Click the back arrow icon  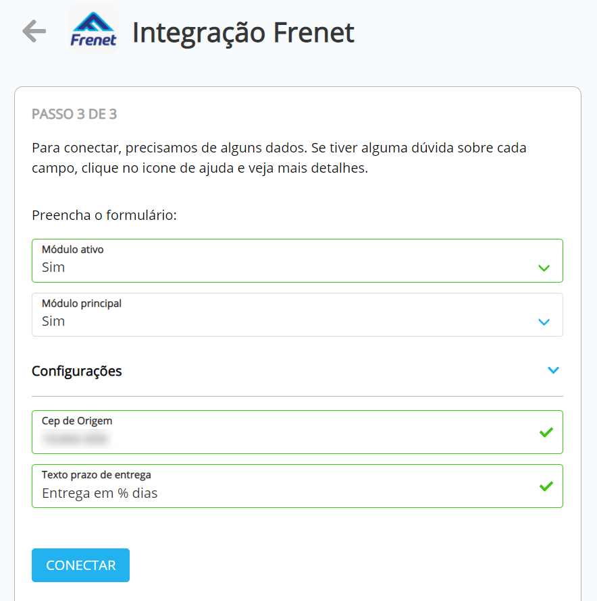(x=34, y=31)
